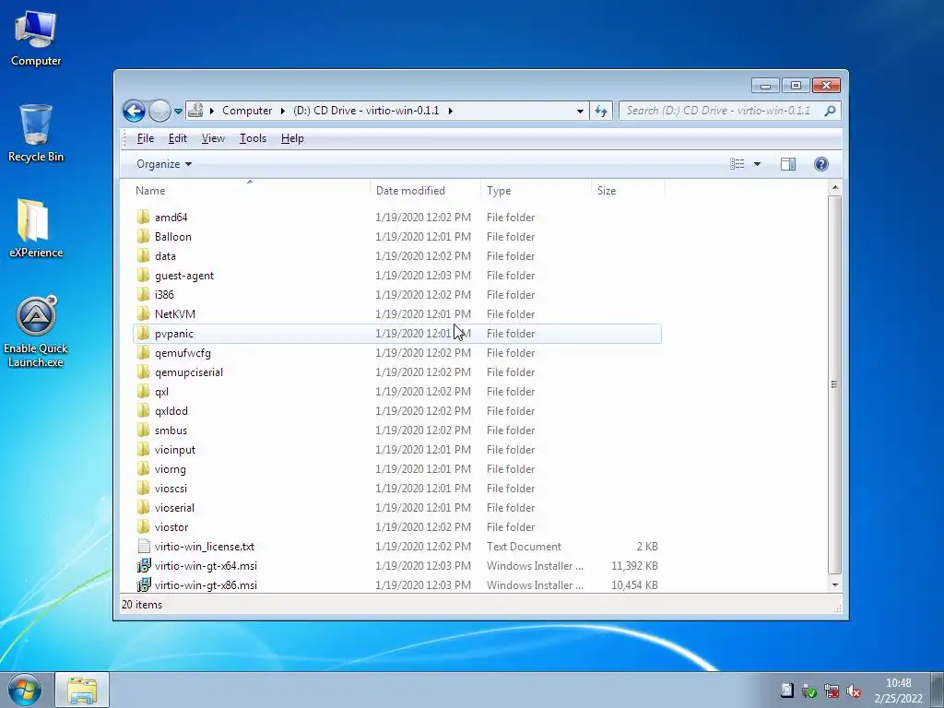Sort by Size column header
The image size is (944, 708).
click(628, 190)
